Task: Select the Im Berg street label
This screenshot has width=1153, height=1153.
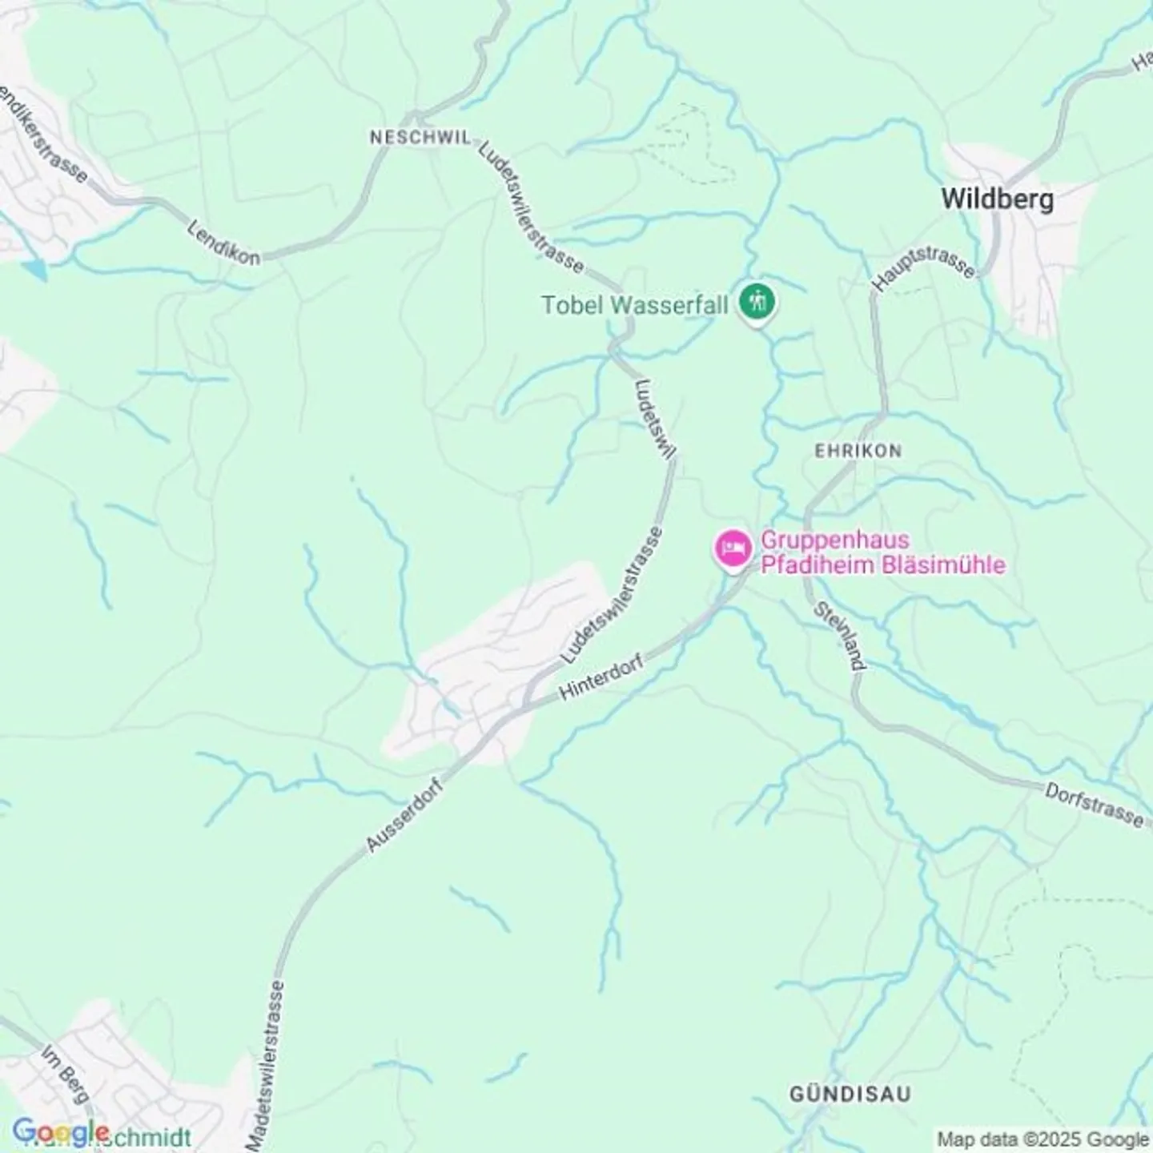Action: click(66, 1073)
